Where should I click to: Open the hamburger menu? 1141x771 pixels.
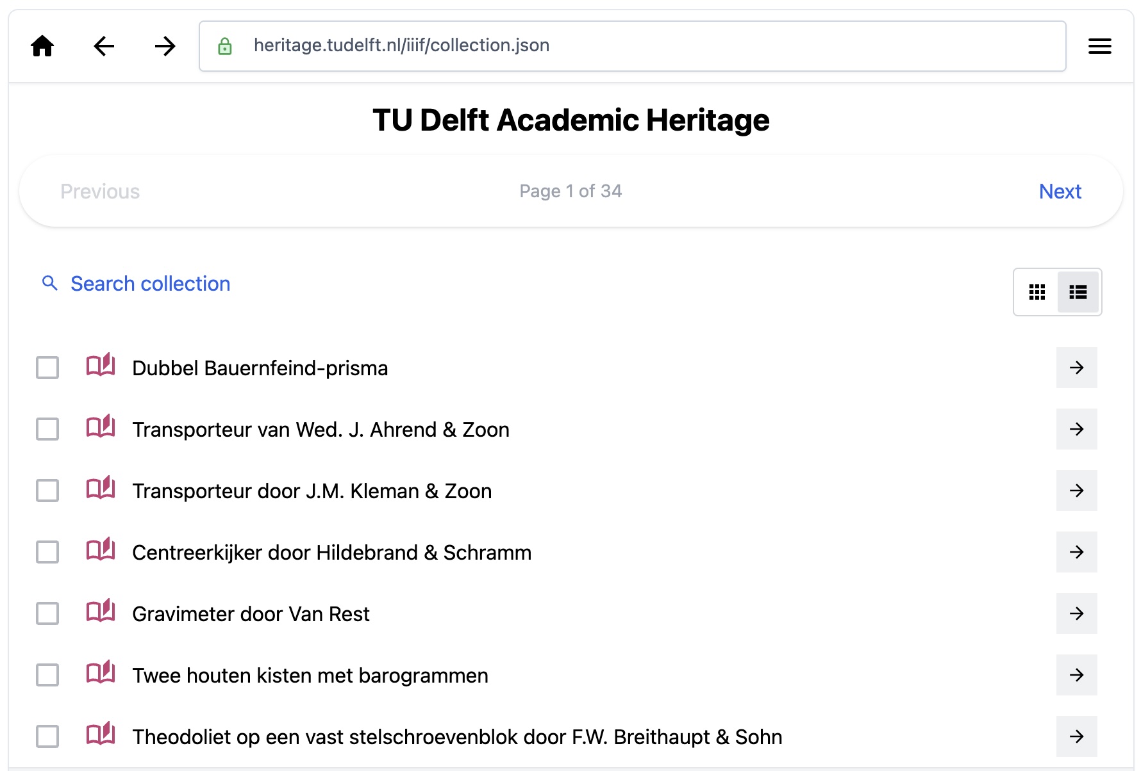tap(1099, 46)
